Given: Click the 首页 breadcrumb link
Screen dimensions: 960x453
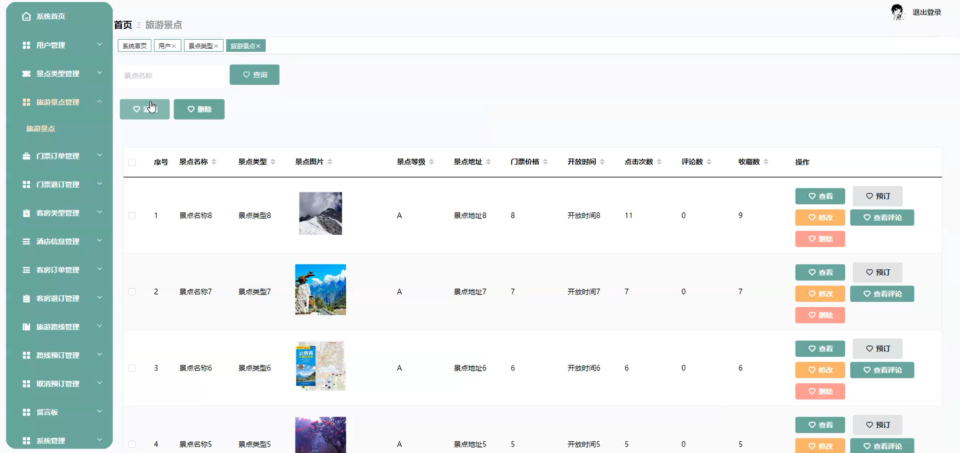Looking at the screenshot, I should click(123, 25).
